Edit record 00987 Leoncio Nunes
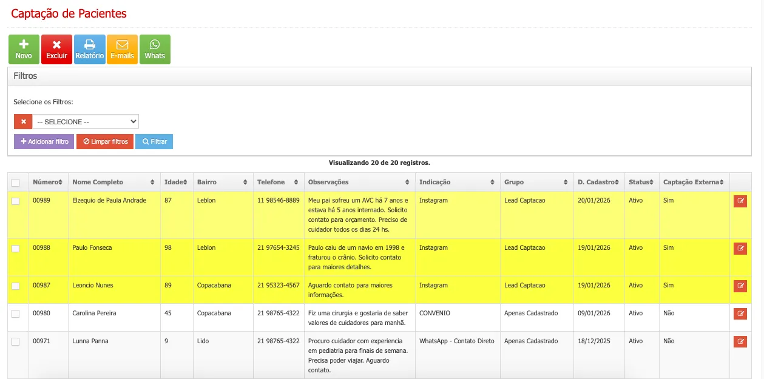The height and width of the screenshot is (379, 764). [740, 286]
